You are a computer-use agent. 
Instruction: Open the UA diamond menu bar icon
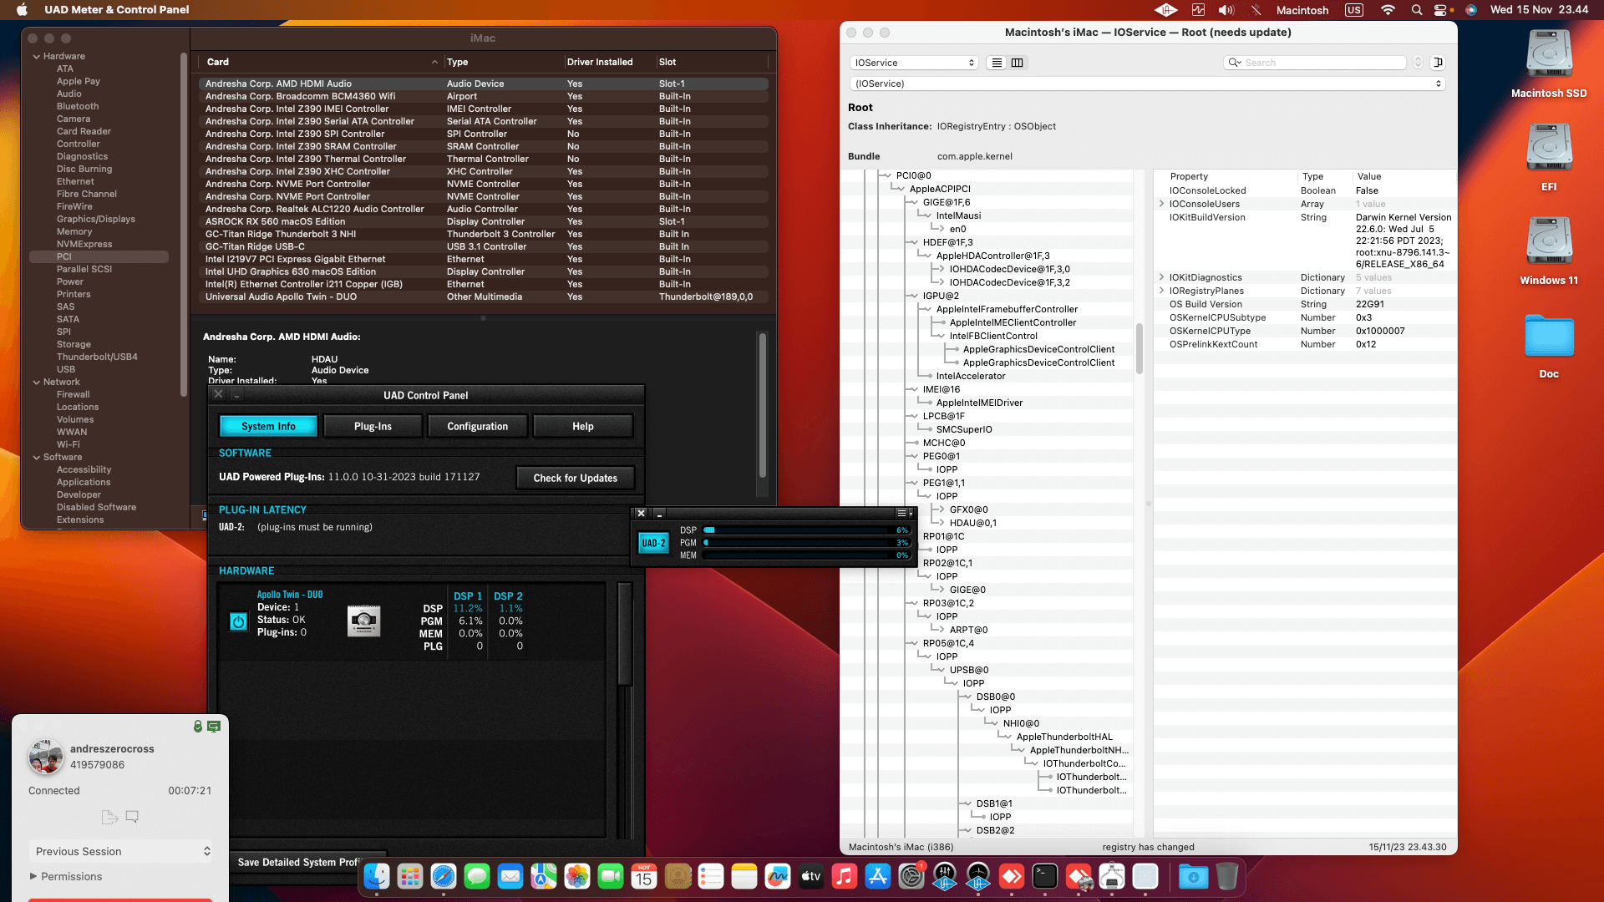[x=1165, y=10]
